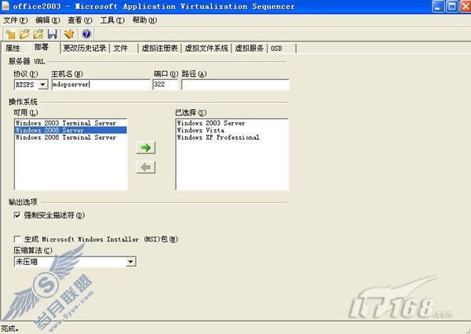Image resolution: width=471 pixels, height=334 pixels.
Task: Select Windows 2008 Terminal Server in available list
Action: tap(71, 137)
